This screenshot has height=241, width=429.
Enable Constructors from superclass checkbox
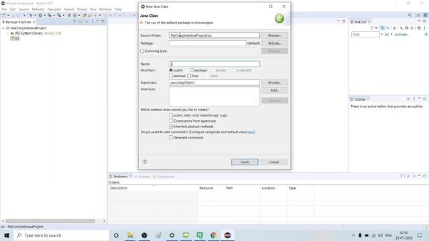click(x=171, y=120)
